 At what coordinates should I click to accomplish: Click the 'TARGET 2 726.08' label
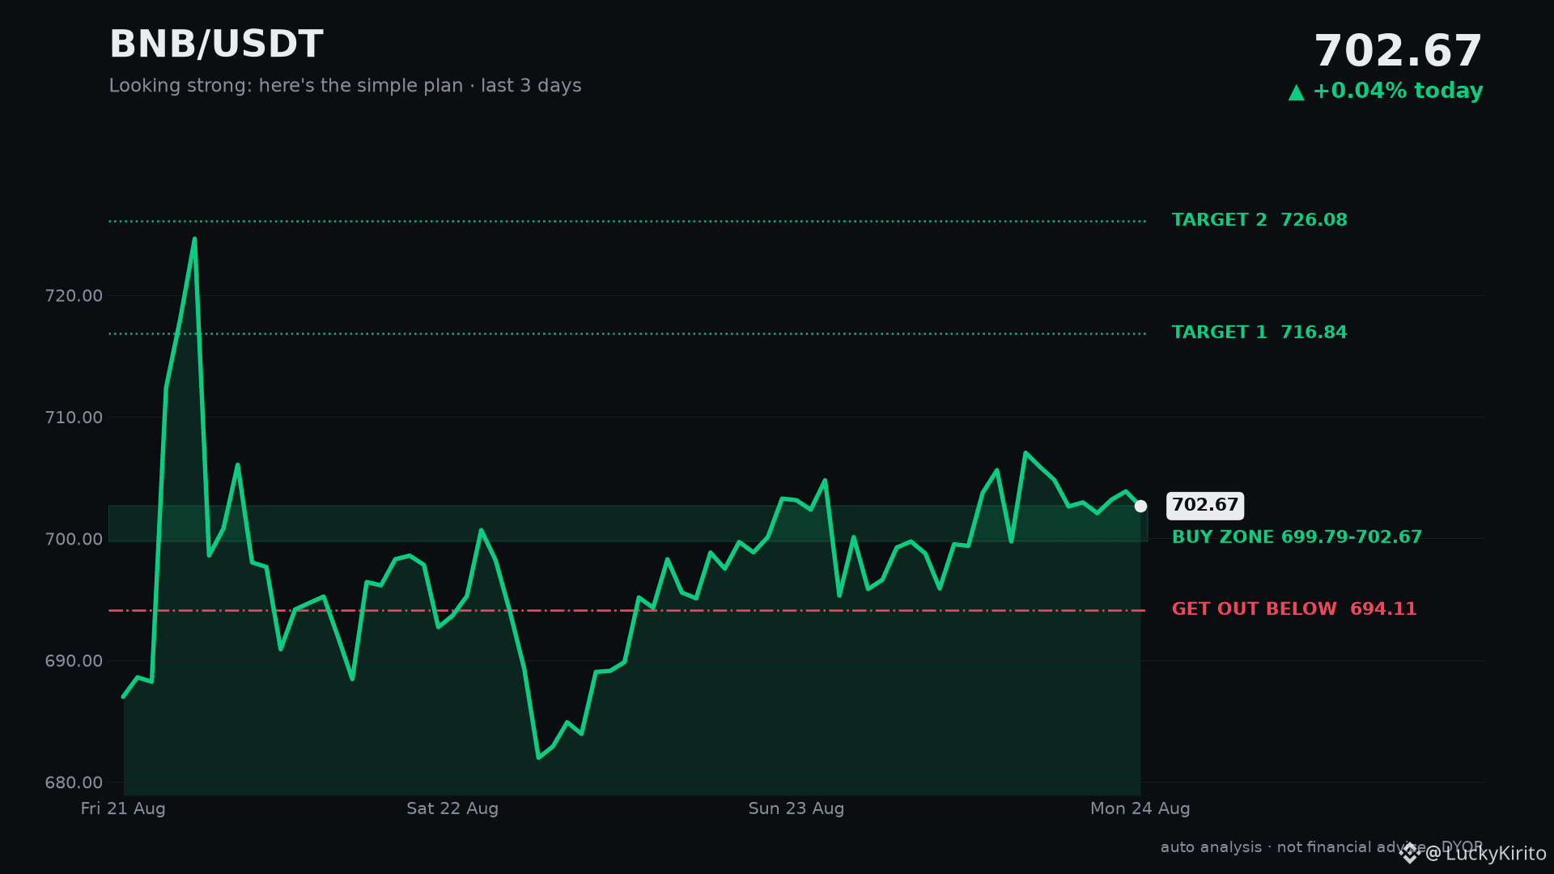click(x=1259, y=220)
